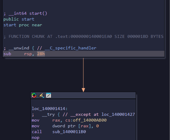Select the highlighted 28h operand
170x140 pixels.
(x=41, y=54)
